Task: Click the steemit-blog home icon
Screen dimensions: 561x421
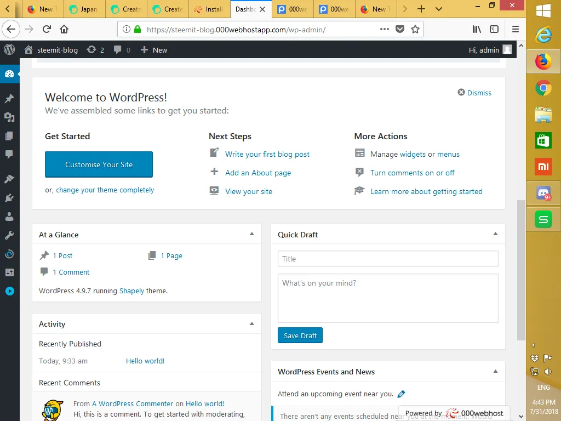Action: coord(28,50)
